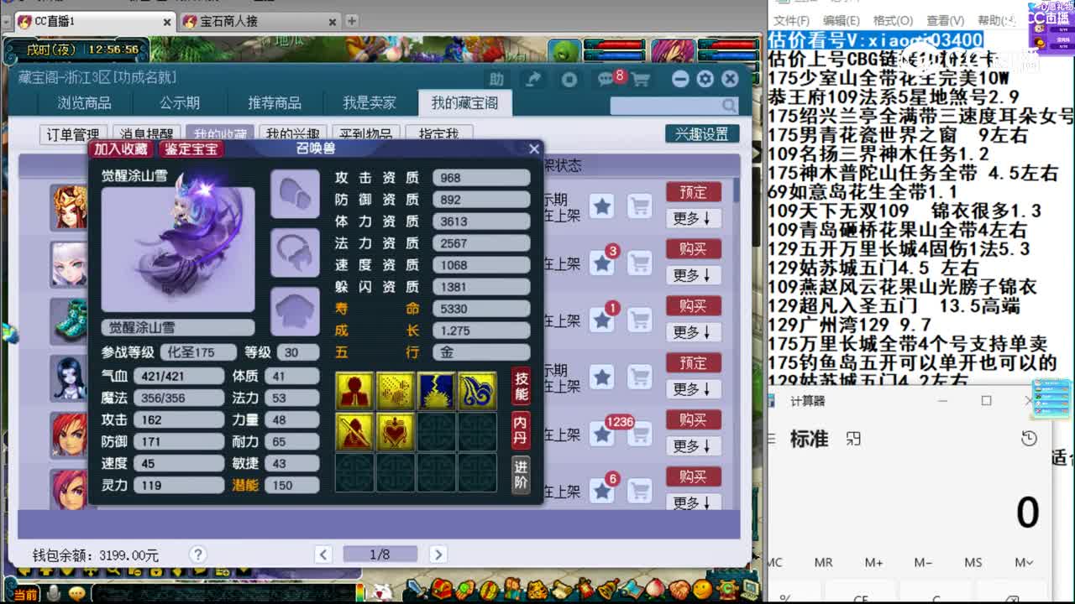The height and width of the screenshot is (604, 1075).
Task: Click the first pet skill icon
Action: pyautogui.click(x=354, y=389)
